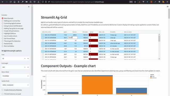
Task: Click the tall orange selection bar in chart
Action: 97,85
